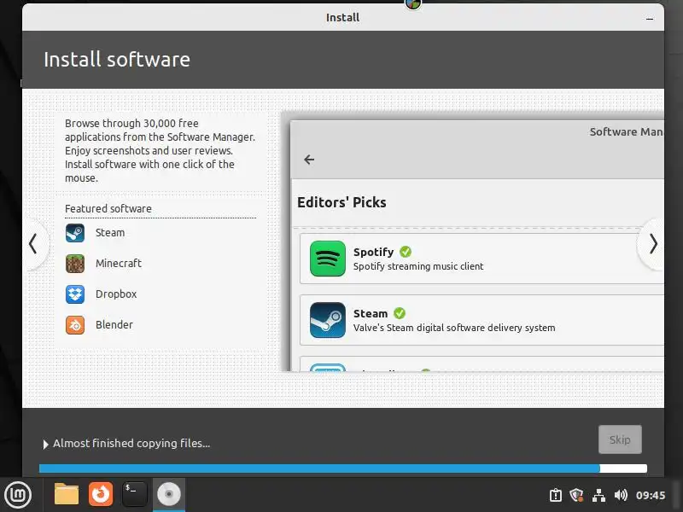The height and width of the screenshot is (512, 683).
Task: Open the clipboard tray icon
Action: point(556,495)
